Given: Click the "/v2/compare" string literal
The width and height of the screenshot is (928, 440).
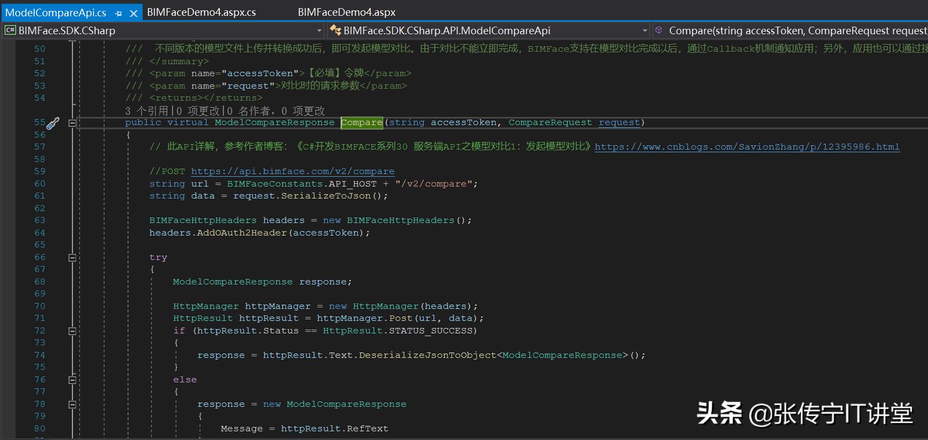Looking at the screenshot, I should (x=434, y=184).
